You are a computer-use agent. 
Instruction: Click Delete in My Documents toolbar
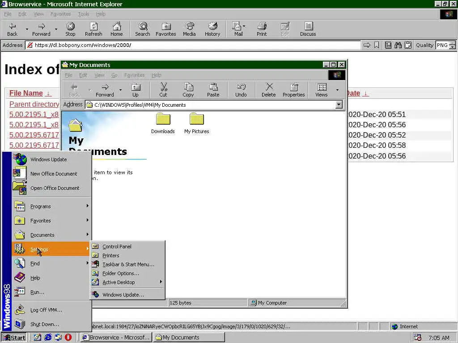tap(269, 90)
